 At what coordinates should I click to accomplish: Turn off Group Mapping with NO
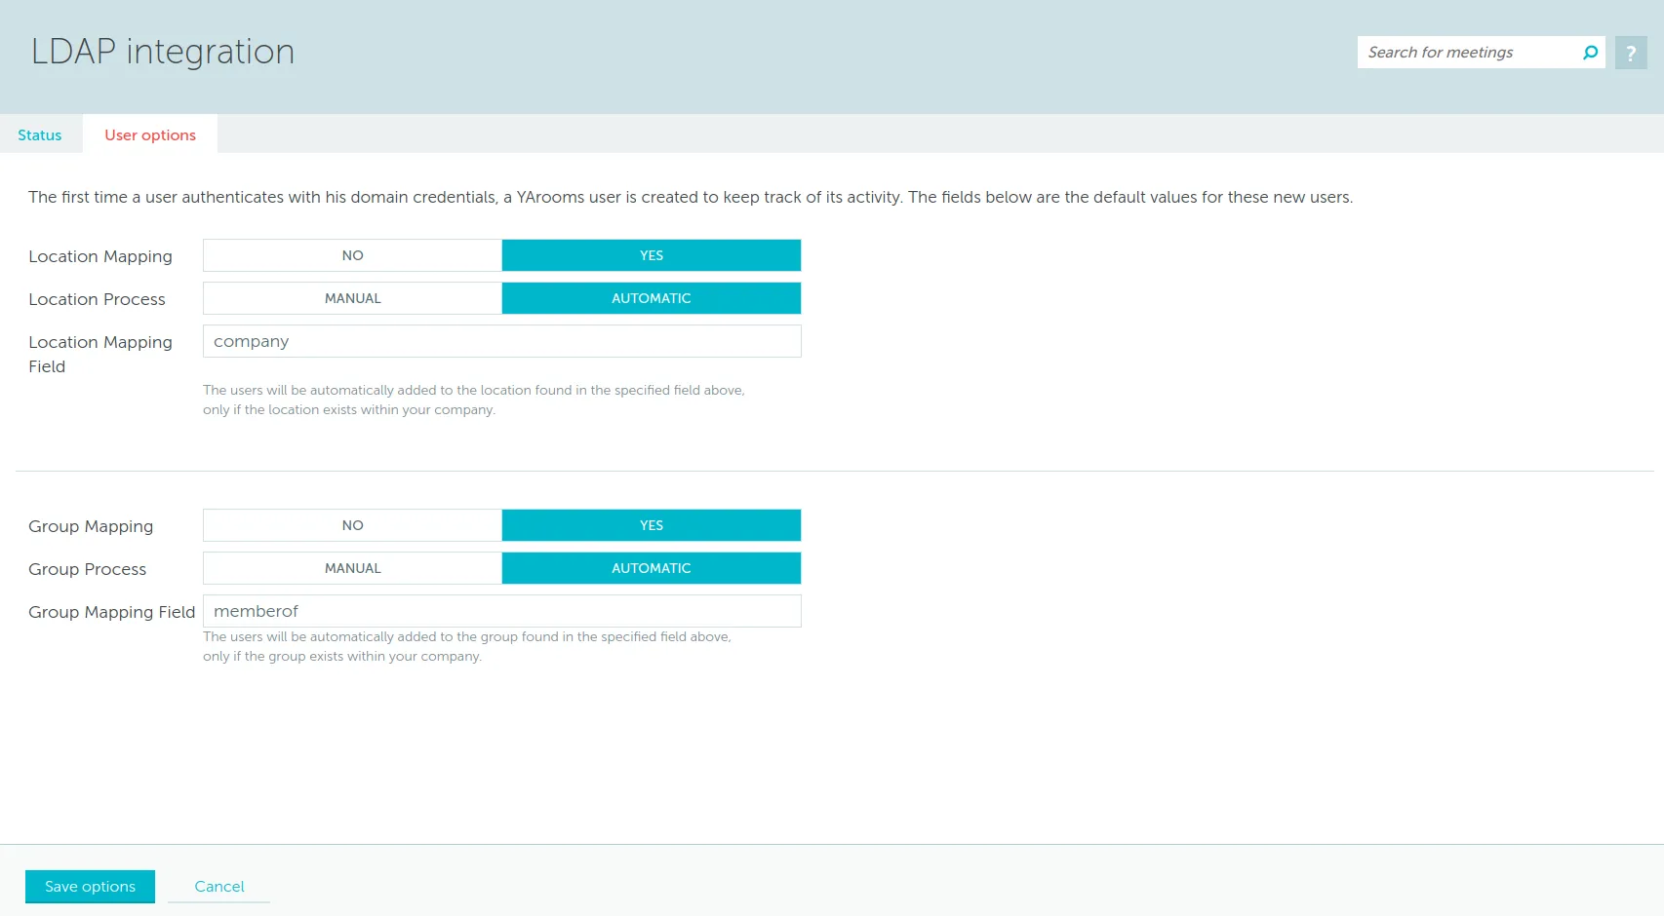[x=352, y=524]
